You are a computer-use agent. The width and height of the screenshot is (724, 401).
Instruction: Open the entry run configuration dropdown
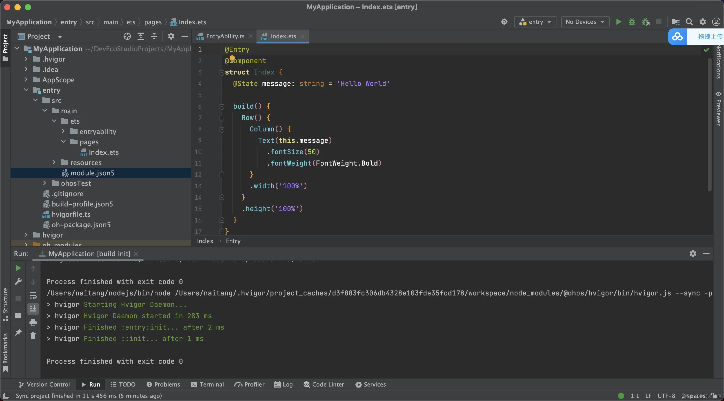535,22
